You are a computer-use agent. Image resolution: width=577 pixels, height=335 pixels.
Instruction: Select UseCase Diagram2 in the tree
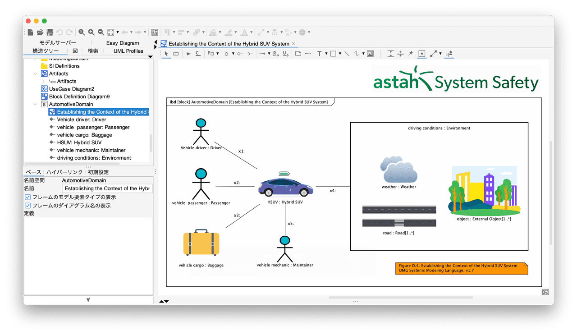[72, 89]
